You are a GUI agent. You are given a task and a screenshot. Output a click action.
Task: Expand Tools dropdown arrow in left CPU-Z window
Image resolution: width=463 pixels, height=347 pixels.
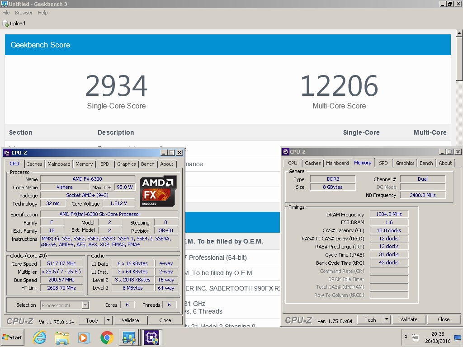(x=108, y=320)
